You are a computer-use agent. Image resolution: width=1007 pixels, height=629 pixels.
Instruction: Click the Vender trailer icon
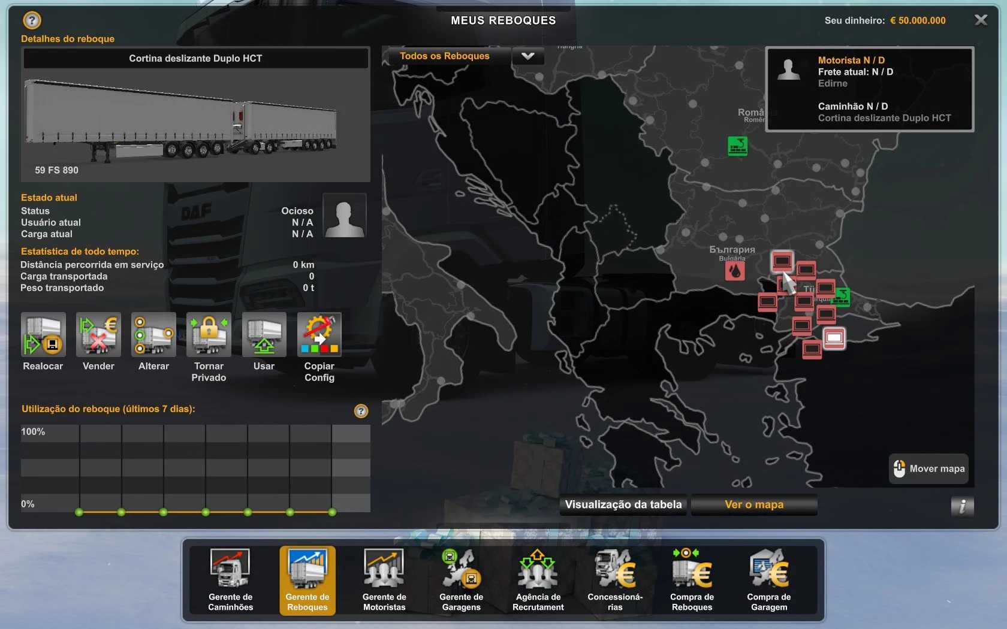click(x=98, y=335)
